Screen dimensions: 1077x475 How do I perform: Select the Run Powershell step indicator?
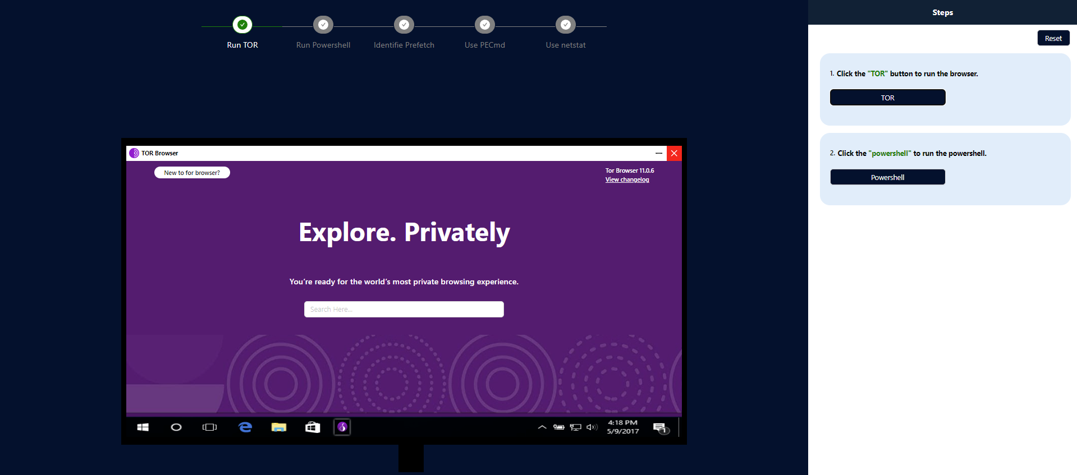pos(323,25)
